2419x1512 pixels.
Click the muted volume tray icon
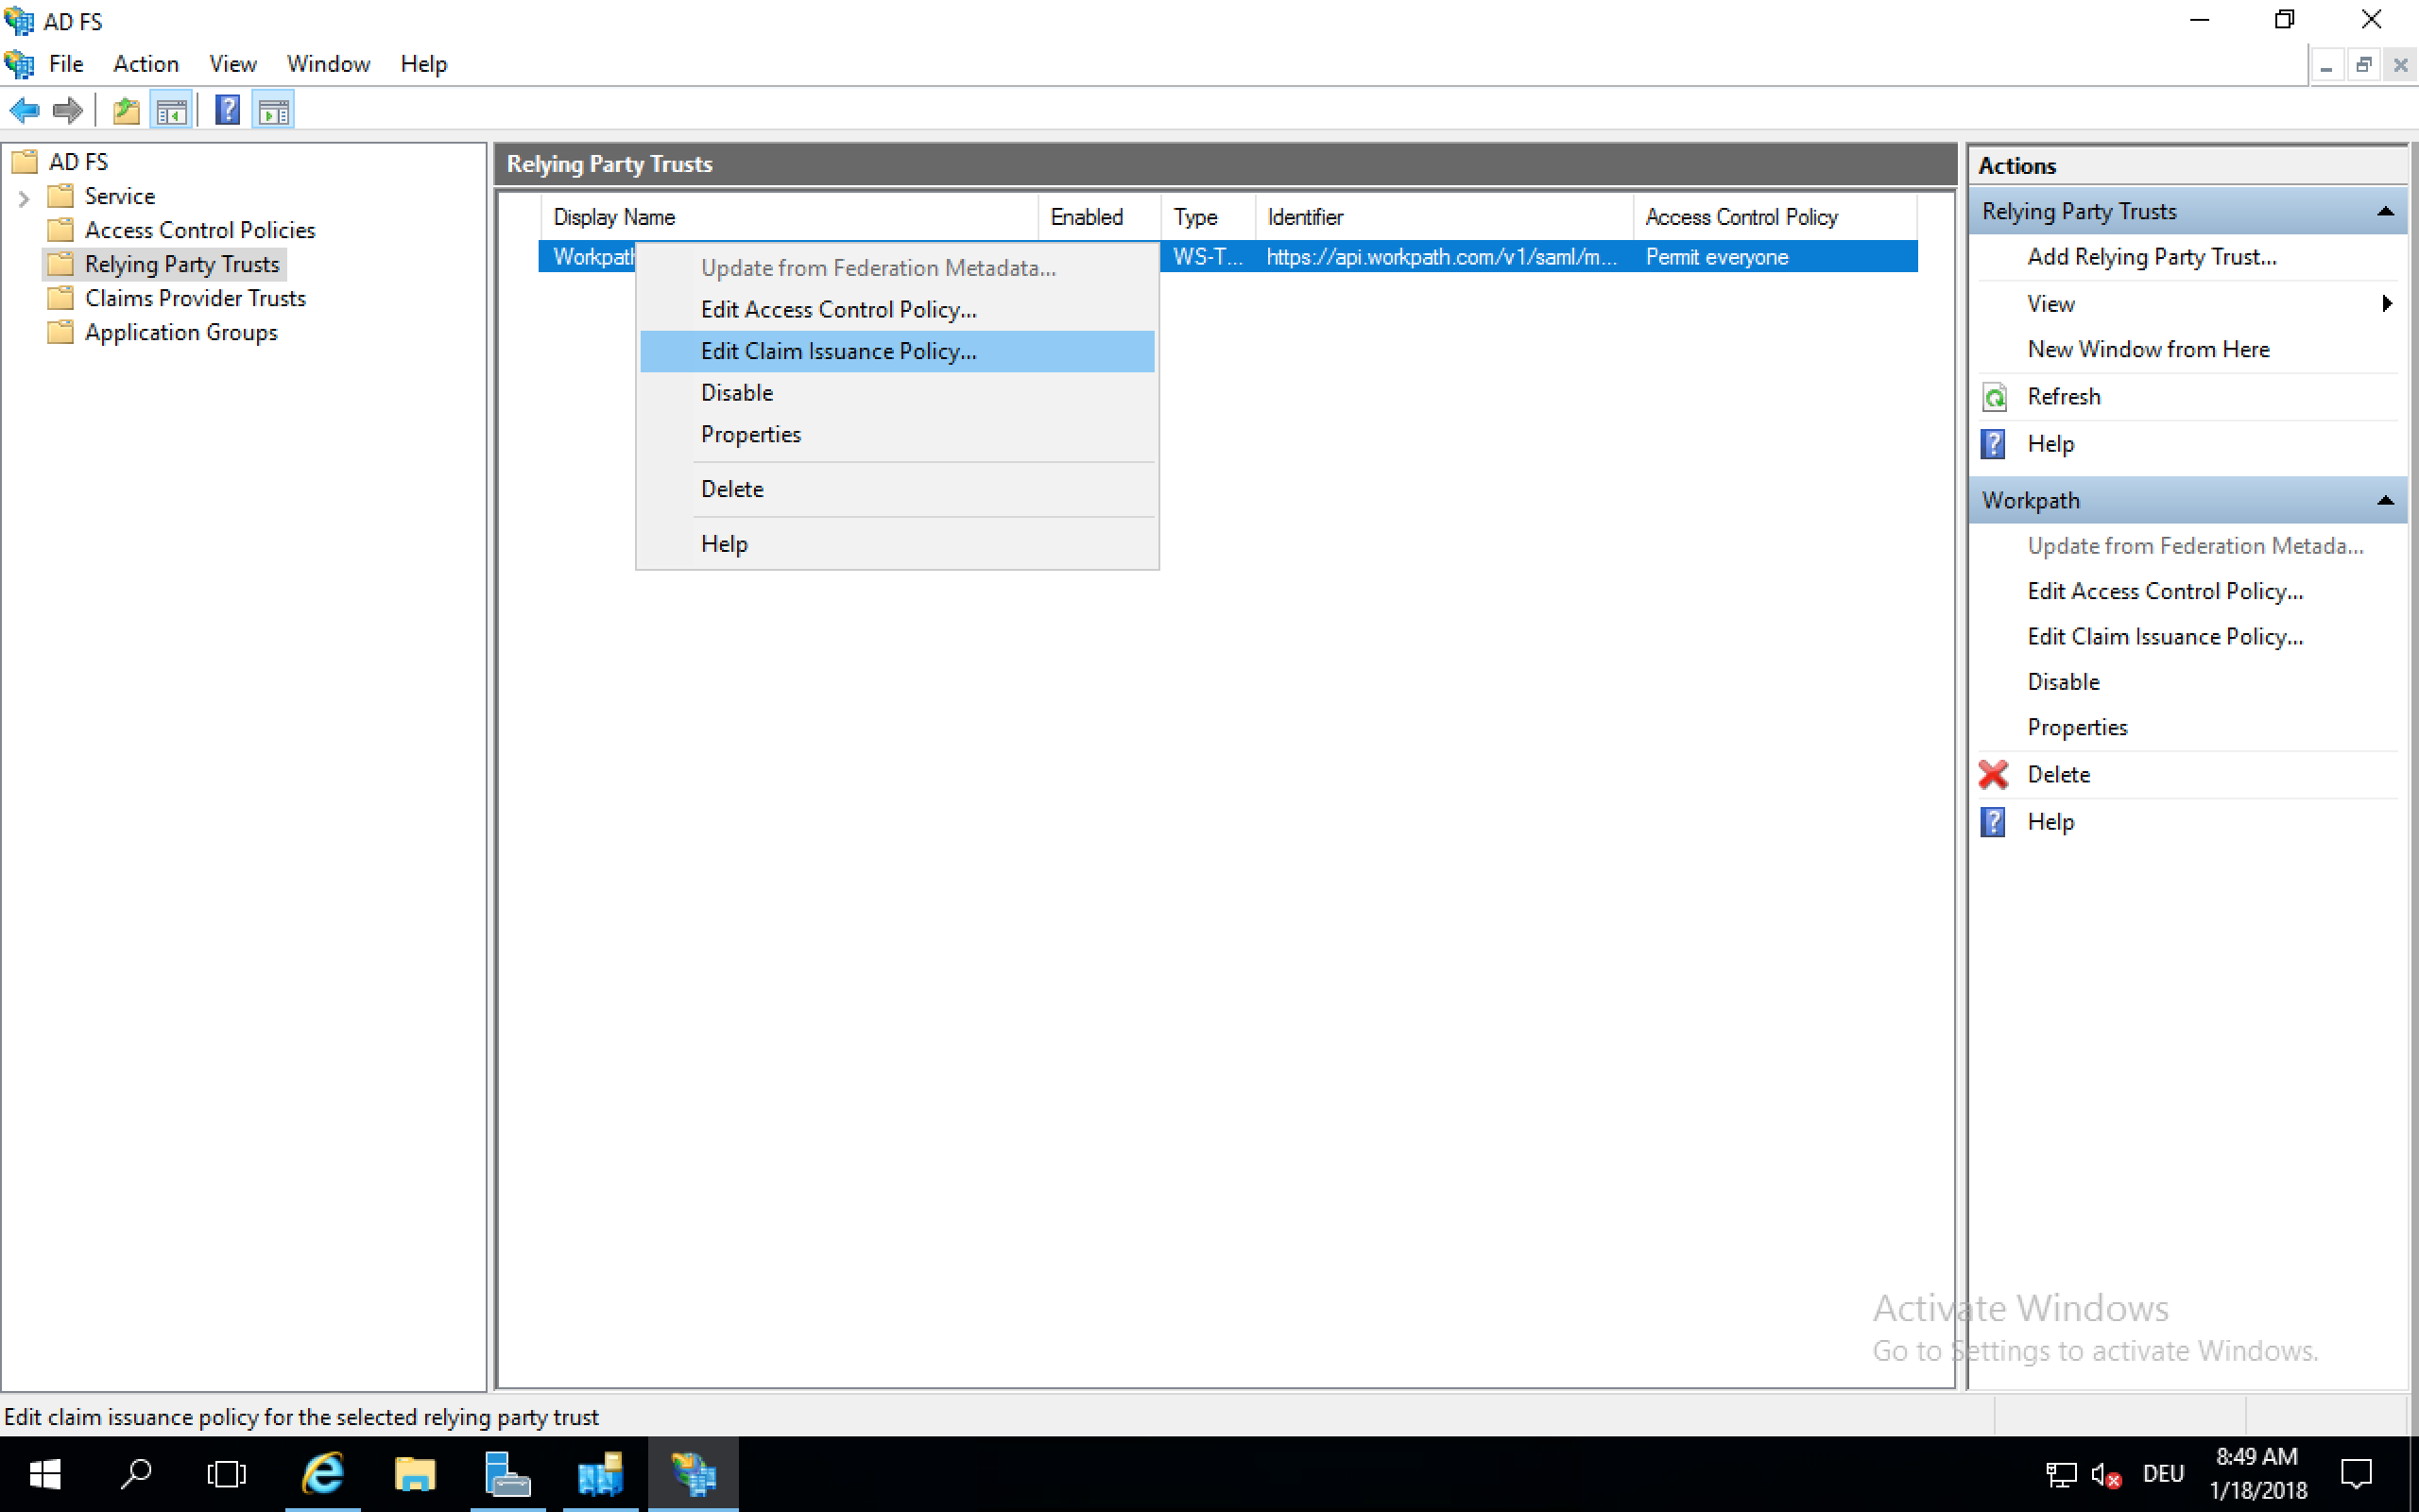pyautogui.click(x=2106, y=1475)
